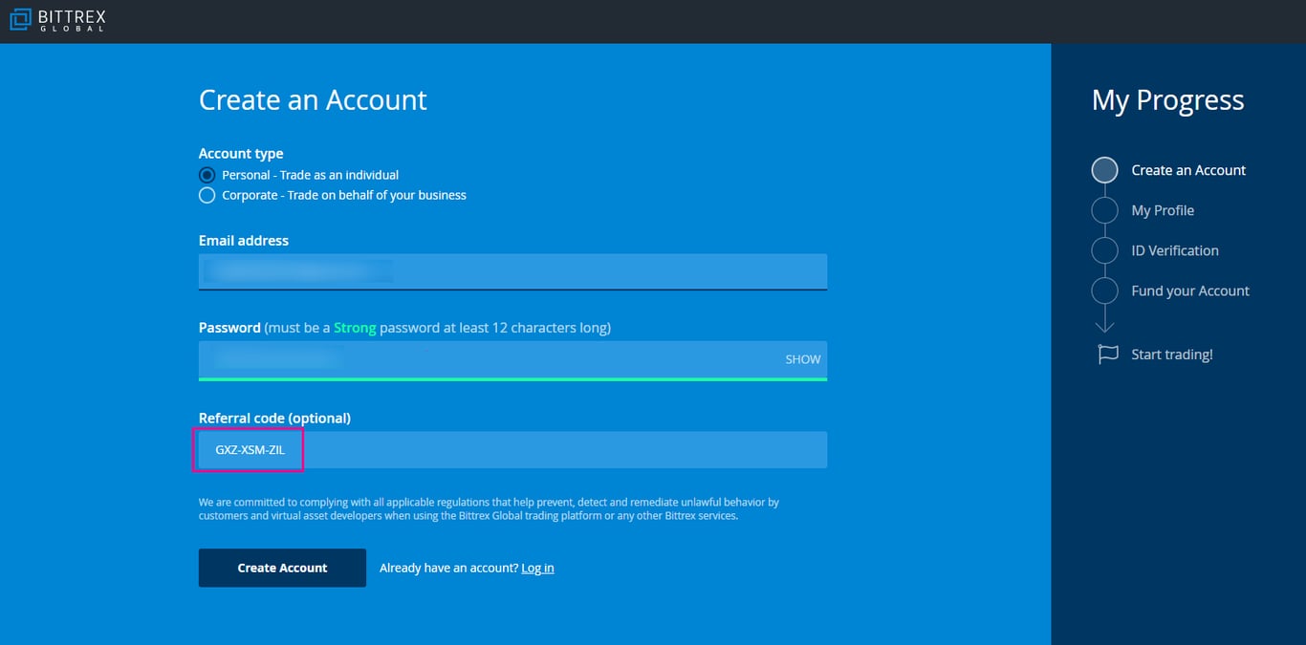Click the ID Verification progress circle
This screenshot has height=645, width=1306.
click(x=1104, y=249)
